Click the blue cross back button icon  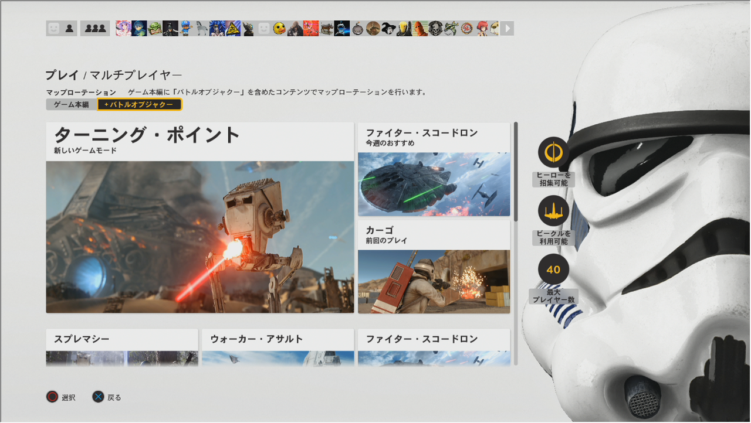98,397
